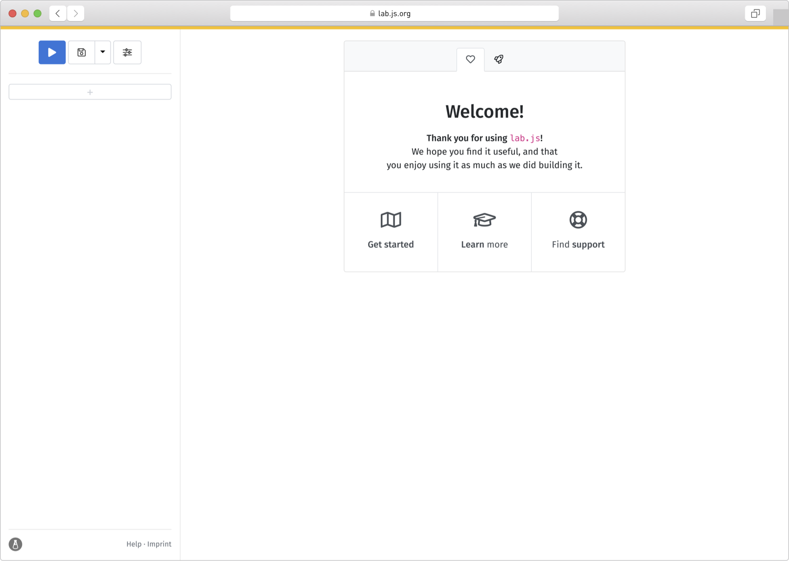
Task: Click the yellow window minimize button
Action: 25,13
